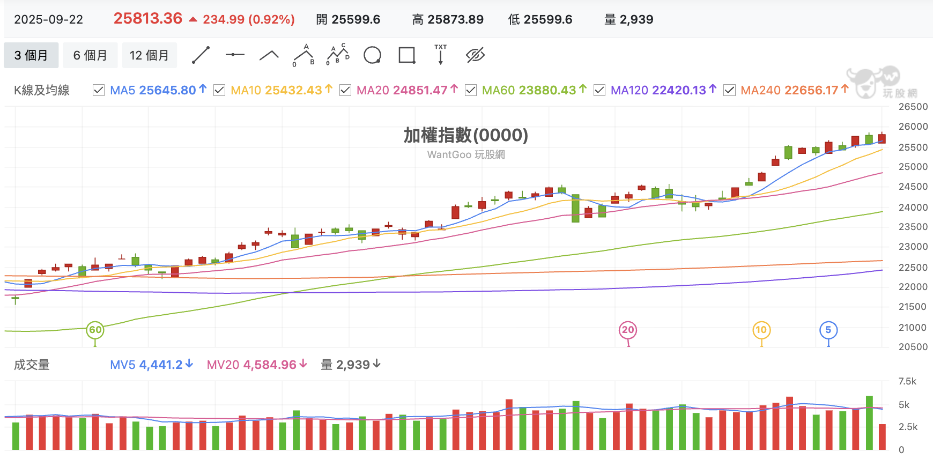Select the TXT text annotation tool
This screenshot has height=459, width=933.
click(x=441, y=55)
